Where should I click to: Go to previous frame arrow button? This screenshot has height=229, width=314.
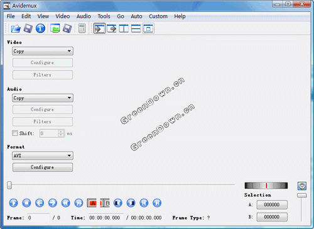click(x=40, y=203)
